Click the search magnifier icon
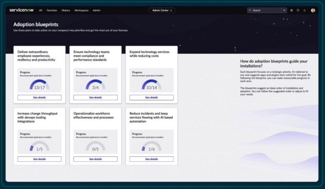Image resolution: width=325 pixels, height=189 pixels. (250, 11)
